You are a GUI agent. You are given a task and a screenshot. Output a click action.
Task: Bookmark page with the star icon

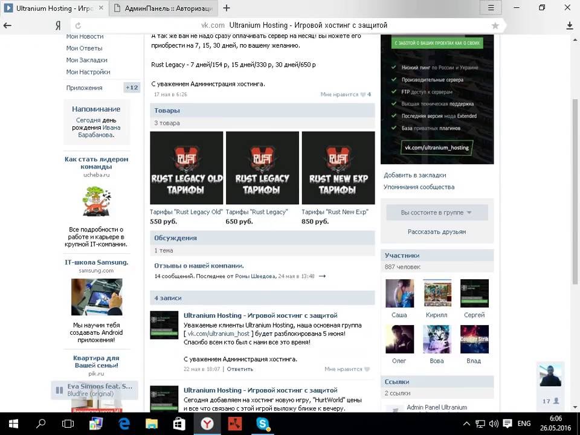495,25
